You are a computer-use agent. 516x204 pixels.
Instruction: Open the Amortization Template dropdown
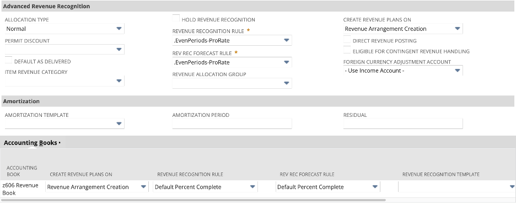click(64, 124)
